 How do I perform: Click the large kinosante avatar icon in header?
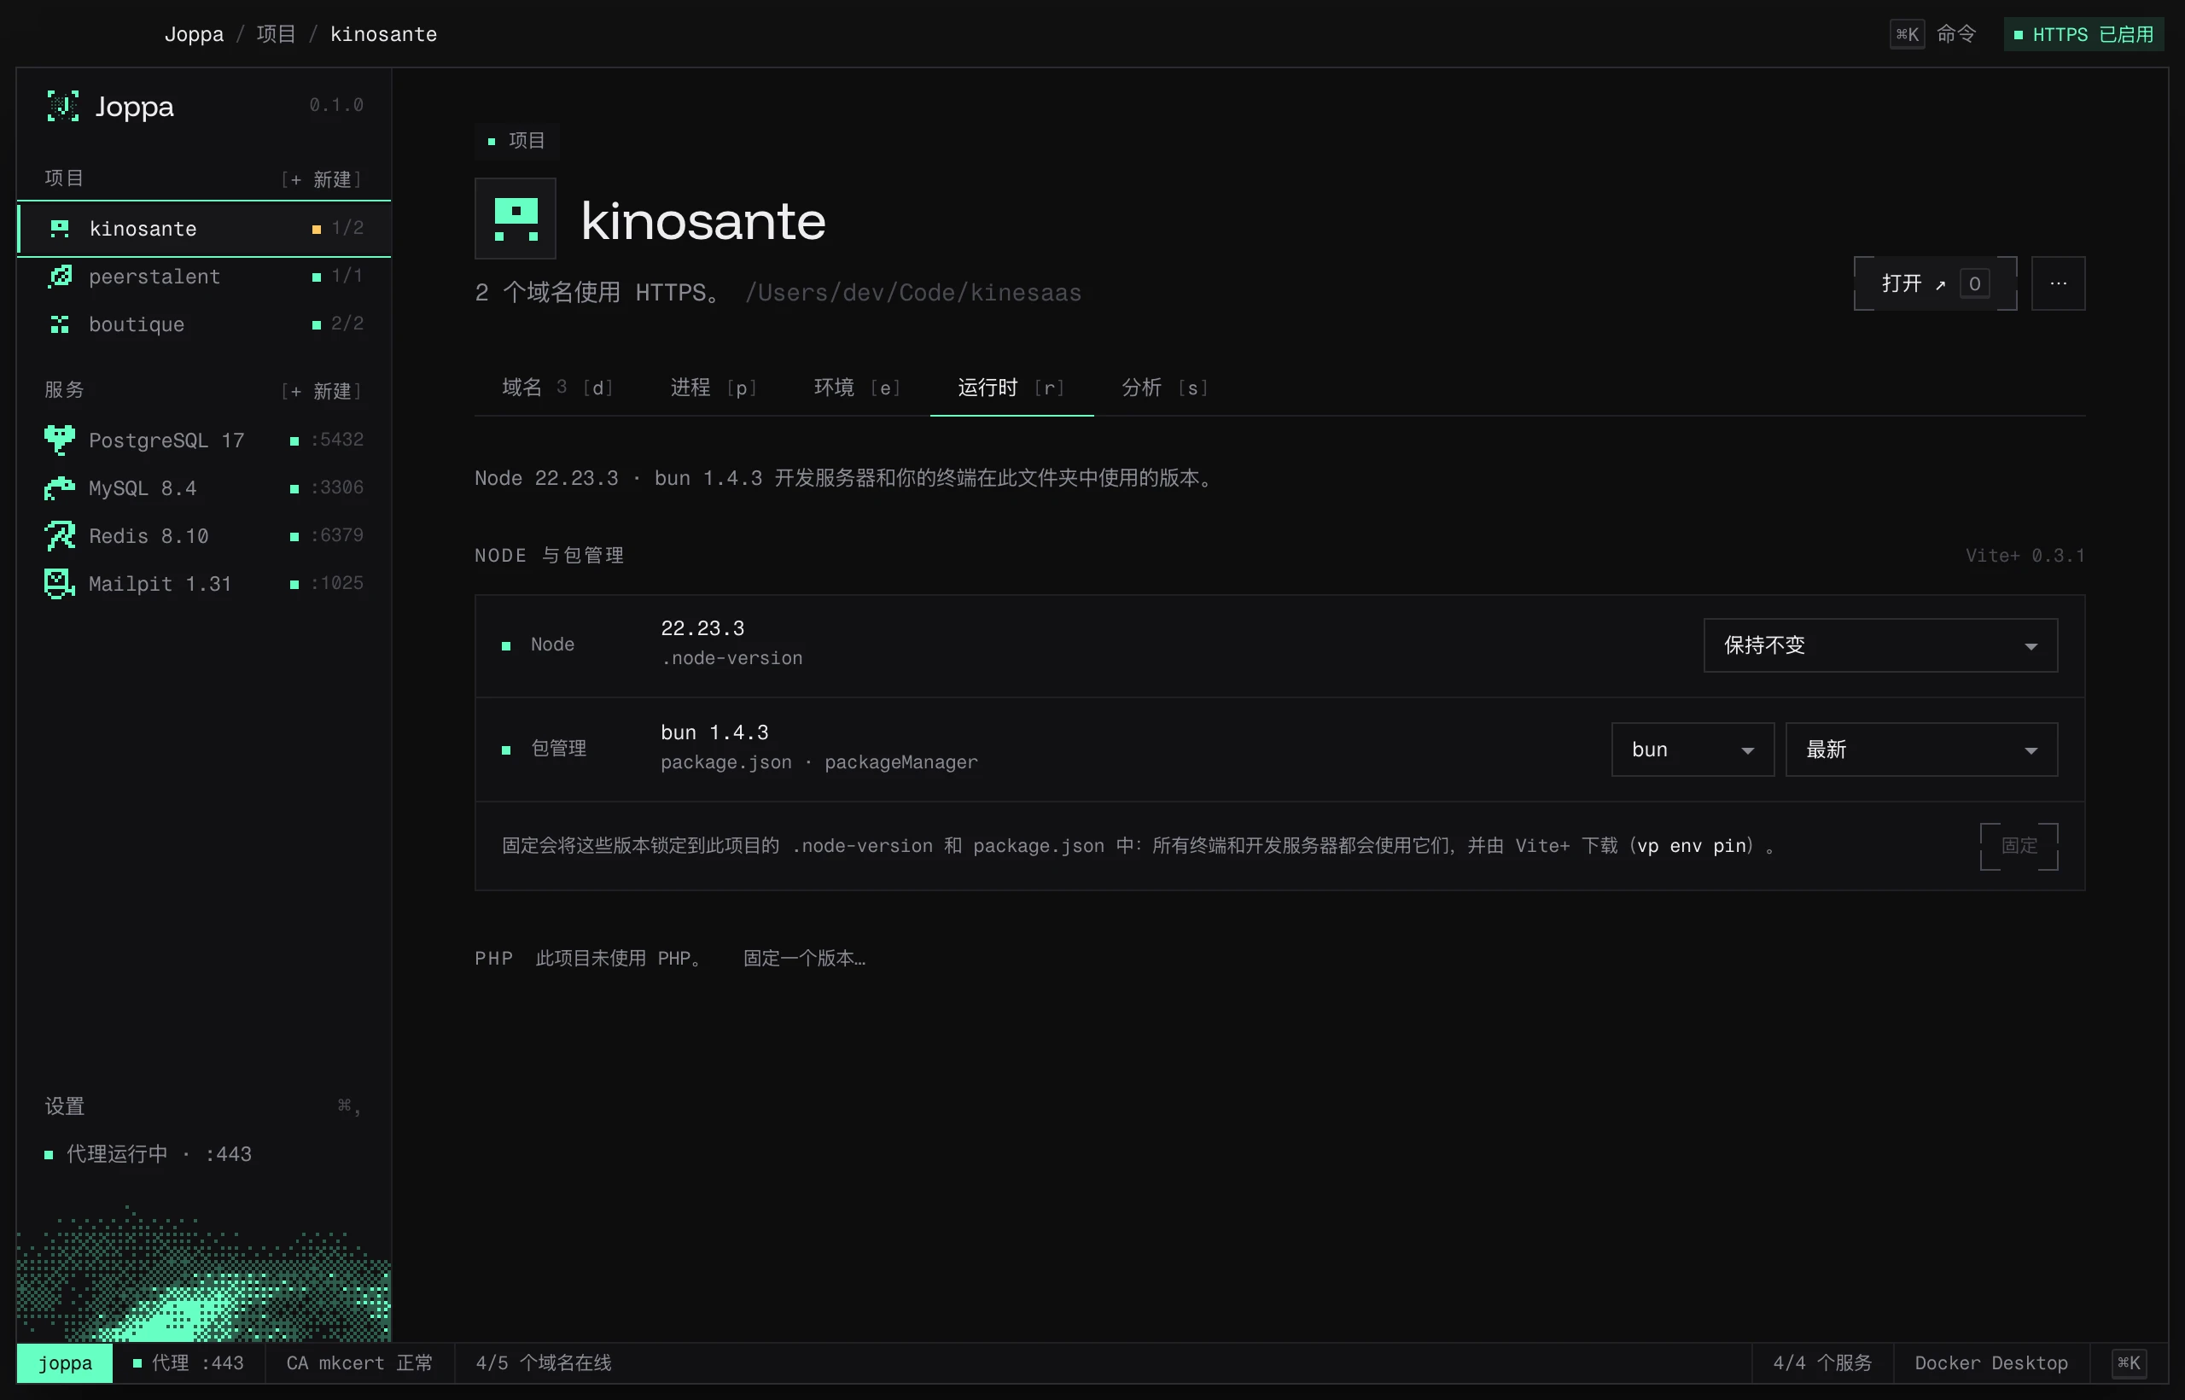click(x=516, y=219)
